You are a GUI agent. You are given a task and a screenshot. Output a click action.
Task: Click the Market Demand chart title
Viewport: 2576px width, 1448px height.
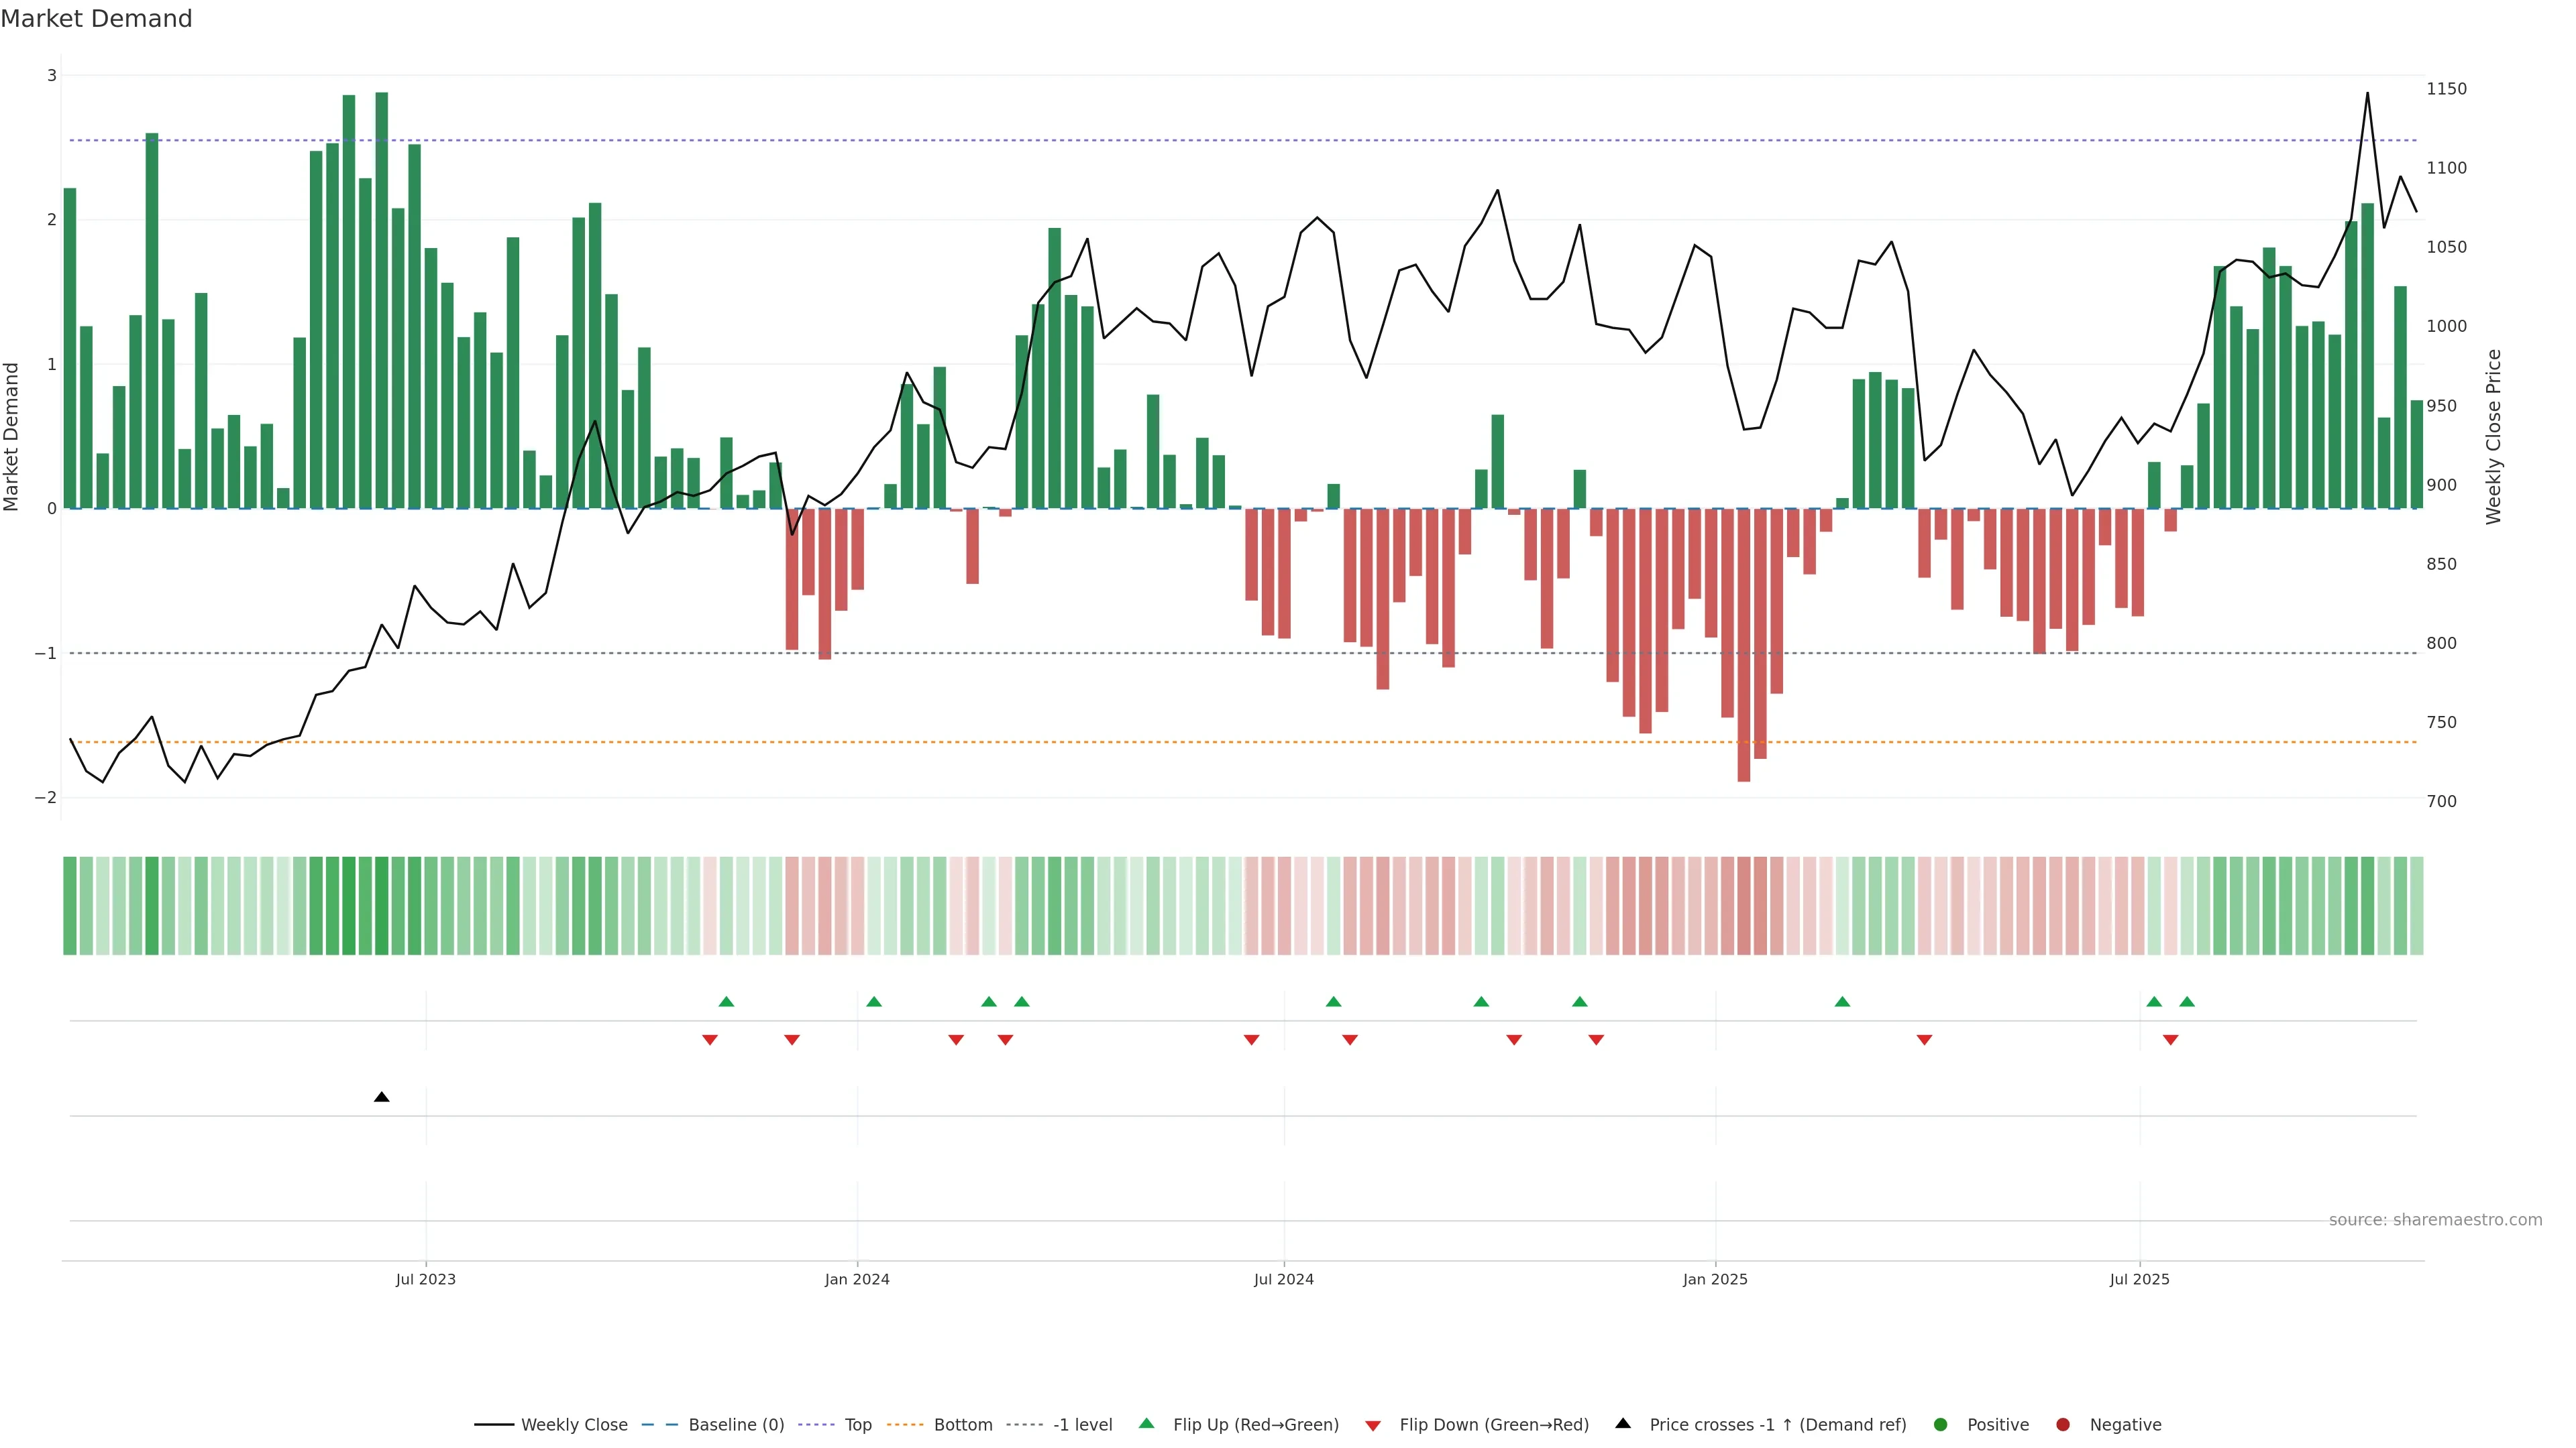pyautogui.click(x=96, y=19)
